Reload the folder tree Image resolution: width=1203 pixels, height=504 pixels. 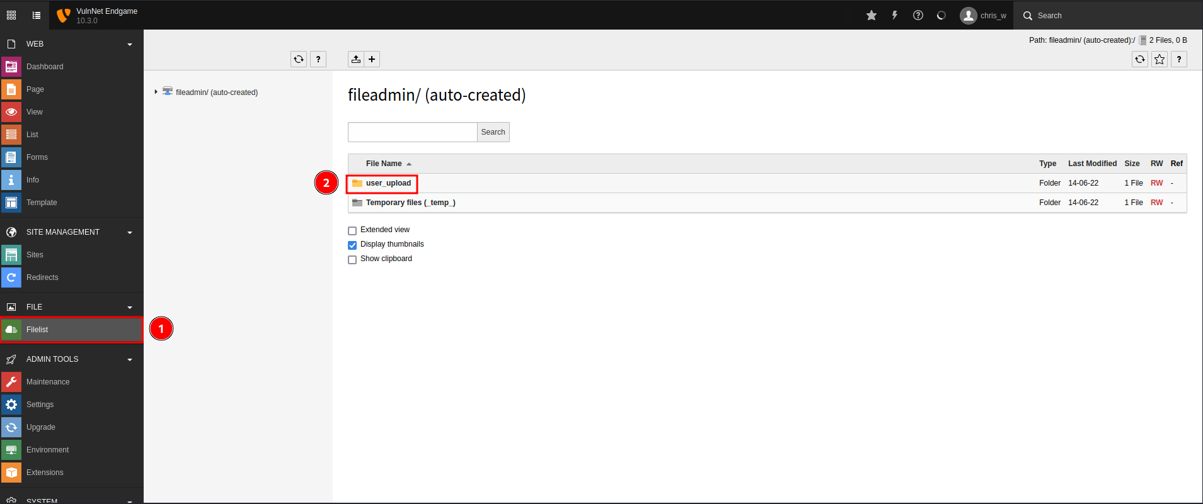299,59
